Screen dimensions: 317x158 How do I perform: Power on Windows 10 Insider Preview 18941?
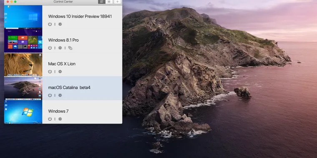50,24
